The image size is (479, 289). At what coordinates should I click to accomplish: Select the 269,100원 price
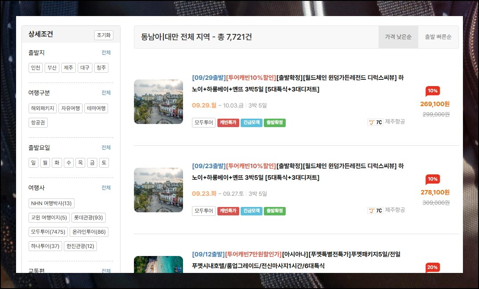point(435,104)
